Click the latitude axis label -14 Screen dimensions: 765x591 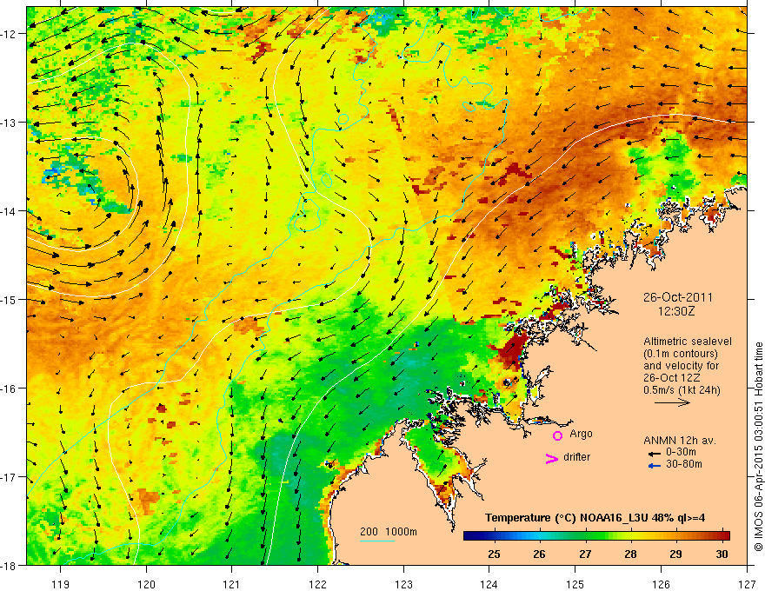tap(10, 211)
